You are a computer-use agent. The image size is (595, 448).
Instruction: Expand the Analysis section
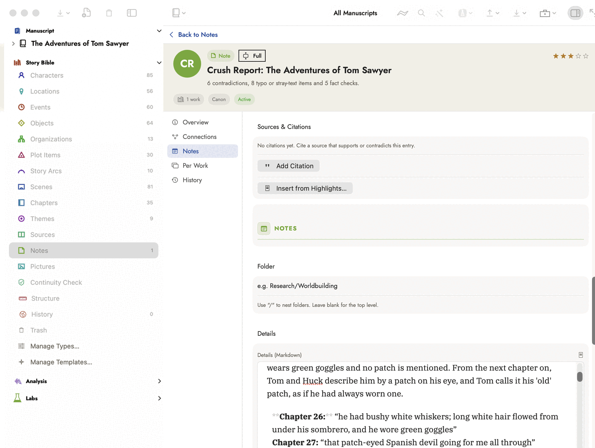159,381
